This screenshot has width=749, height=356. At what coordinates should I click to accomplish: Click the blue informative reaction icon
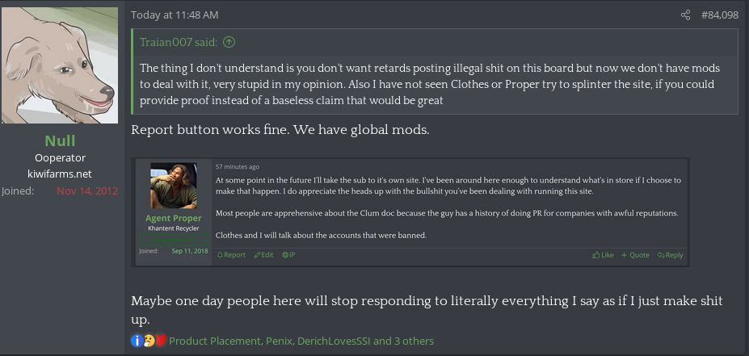tap(137, 341)
